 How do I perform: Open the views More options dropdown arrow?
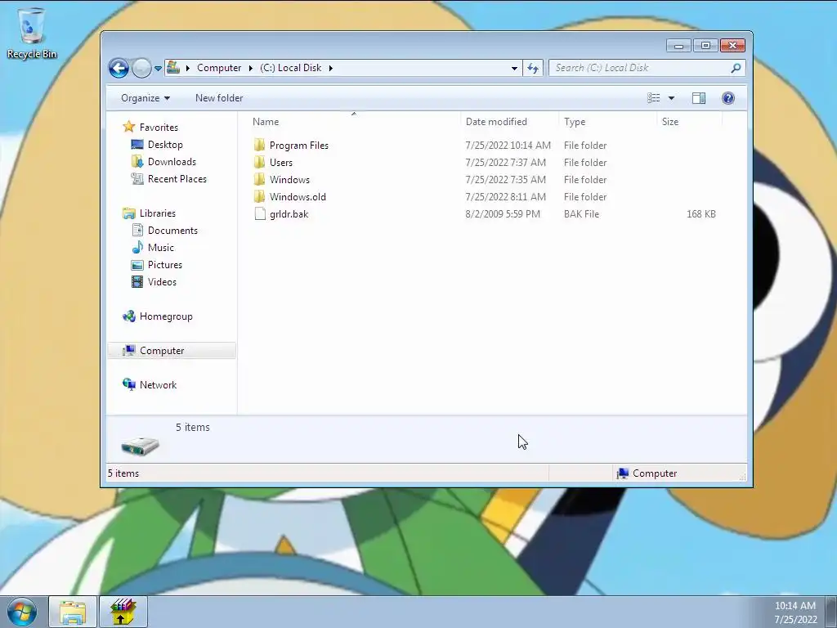(672, 98)
